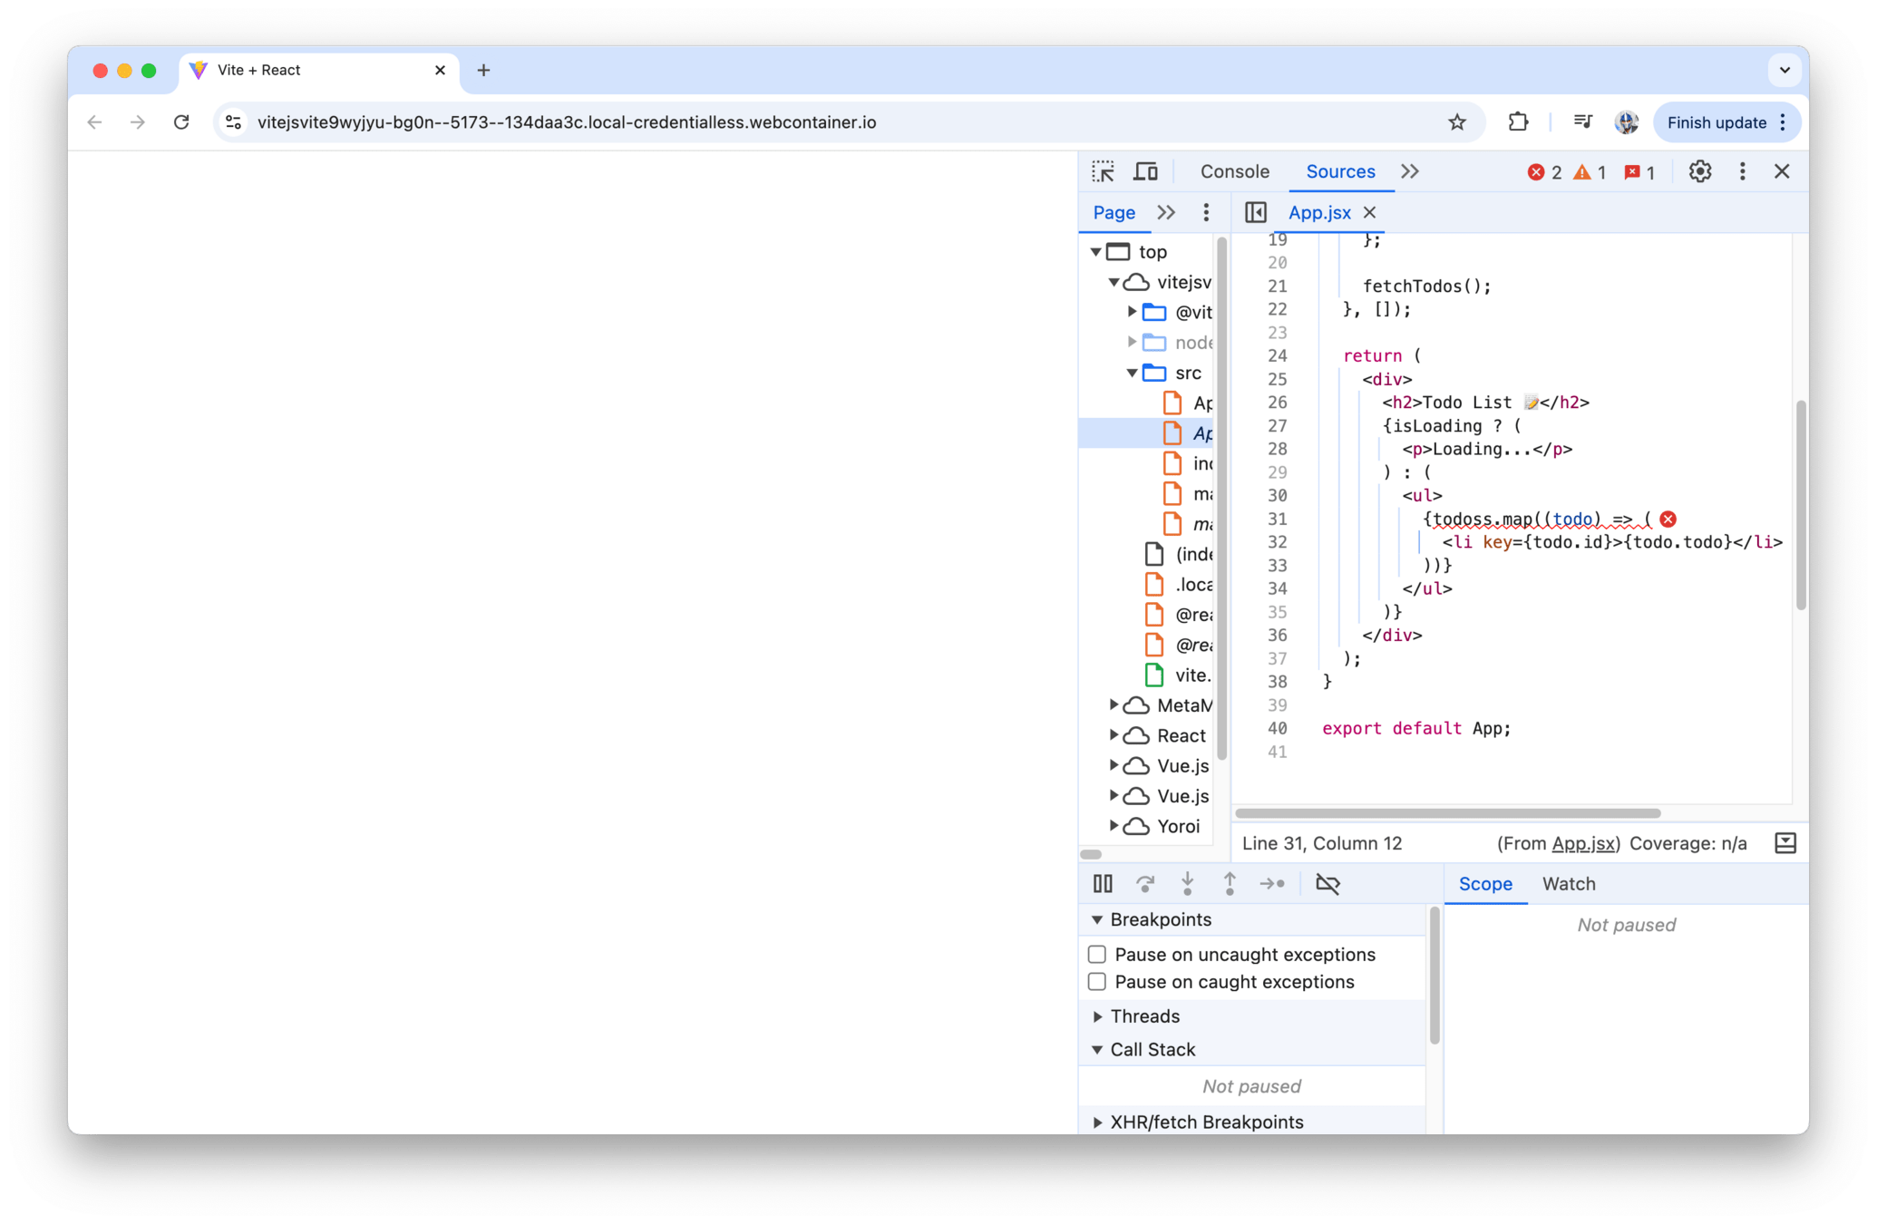
Task: Click the red error icon on line 31
Action: pyautogui.click(x=1668, y=519)
